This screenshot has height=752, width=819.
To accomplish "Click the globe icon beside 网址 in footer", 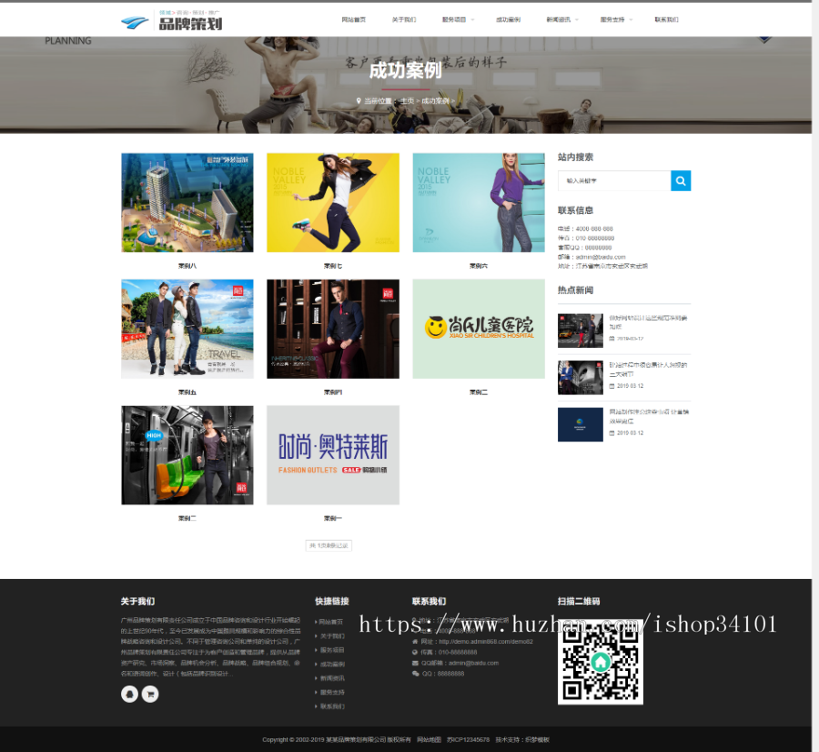I will tap(416, 641).
